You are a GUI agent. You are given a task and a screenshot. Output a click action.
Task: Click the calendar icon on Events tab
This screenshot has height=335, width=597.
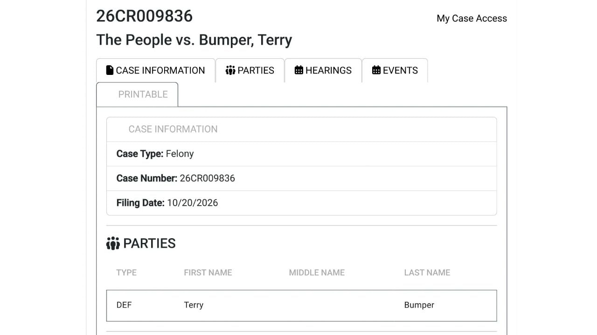tap(376, 70)
